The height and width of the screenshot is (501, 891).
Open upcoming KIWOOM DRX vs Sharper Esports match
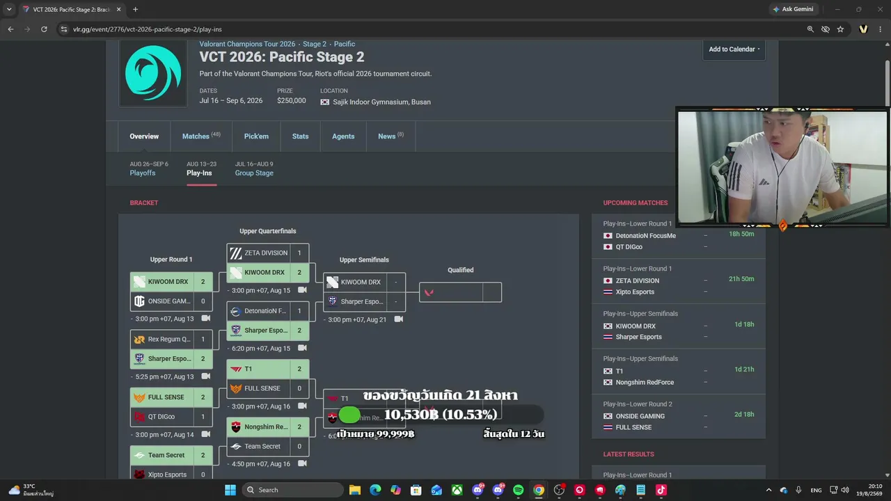click(x=679, y=326)
